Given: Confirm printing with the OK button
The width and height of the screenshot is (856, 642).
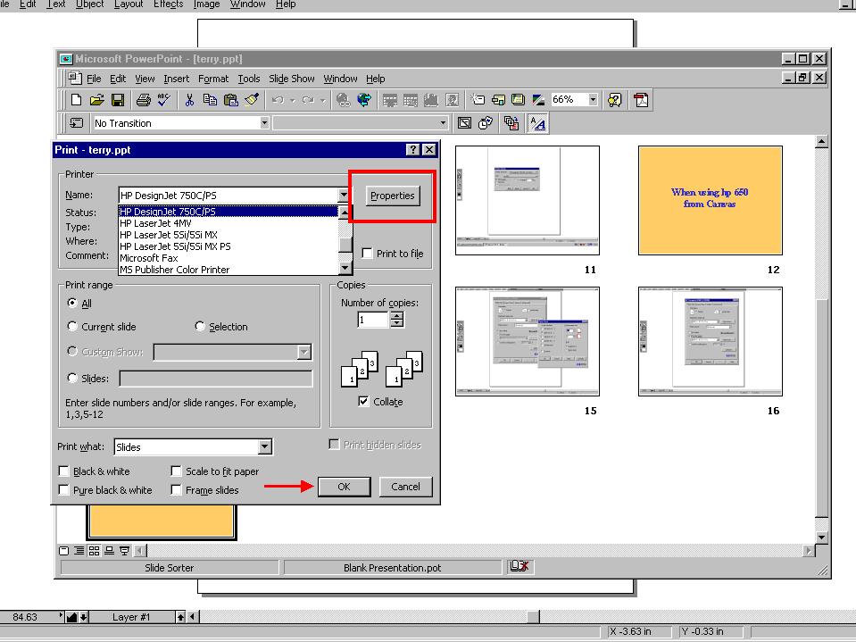Looking at the screenshot, I should click(x=344, y=487).
